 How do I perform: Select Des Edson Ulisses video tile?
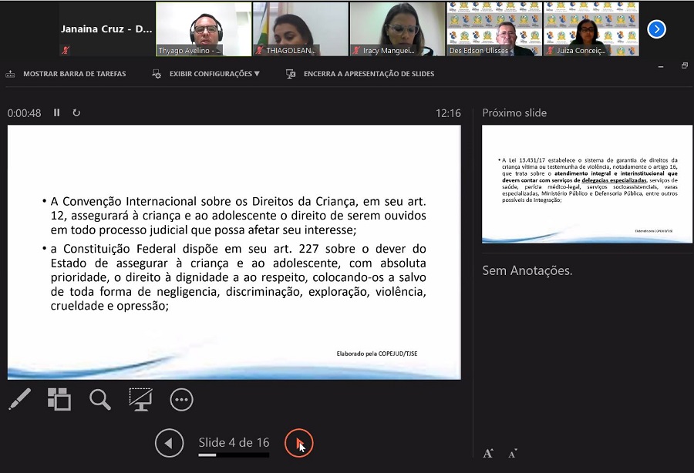(x=494, y=29)
